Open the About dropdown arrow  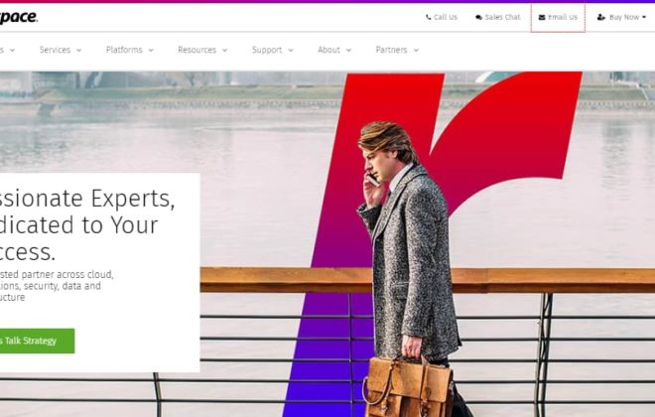tap(348, 51)
